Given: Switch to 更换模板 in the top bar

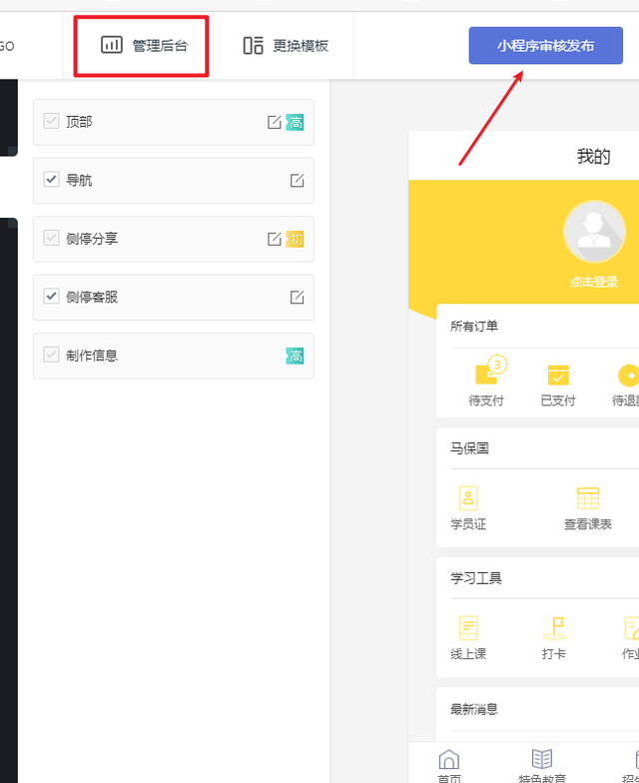Looking at the screenshot, I should 286,45.
